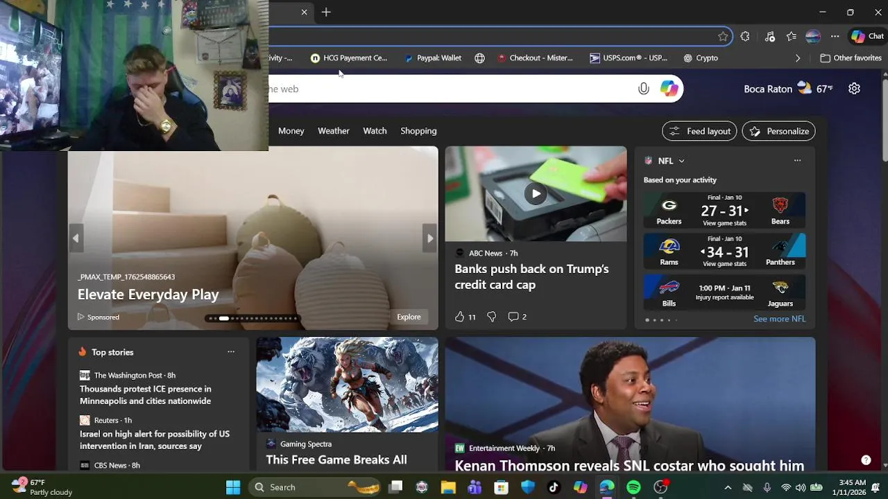Screen dimensions: 888x499
Task: Select the Watch tab
Action: coord(375,131)
